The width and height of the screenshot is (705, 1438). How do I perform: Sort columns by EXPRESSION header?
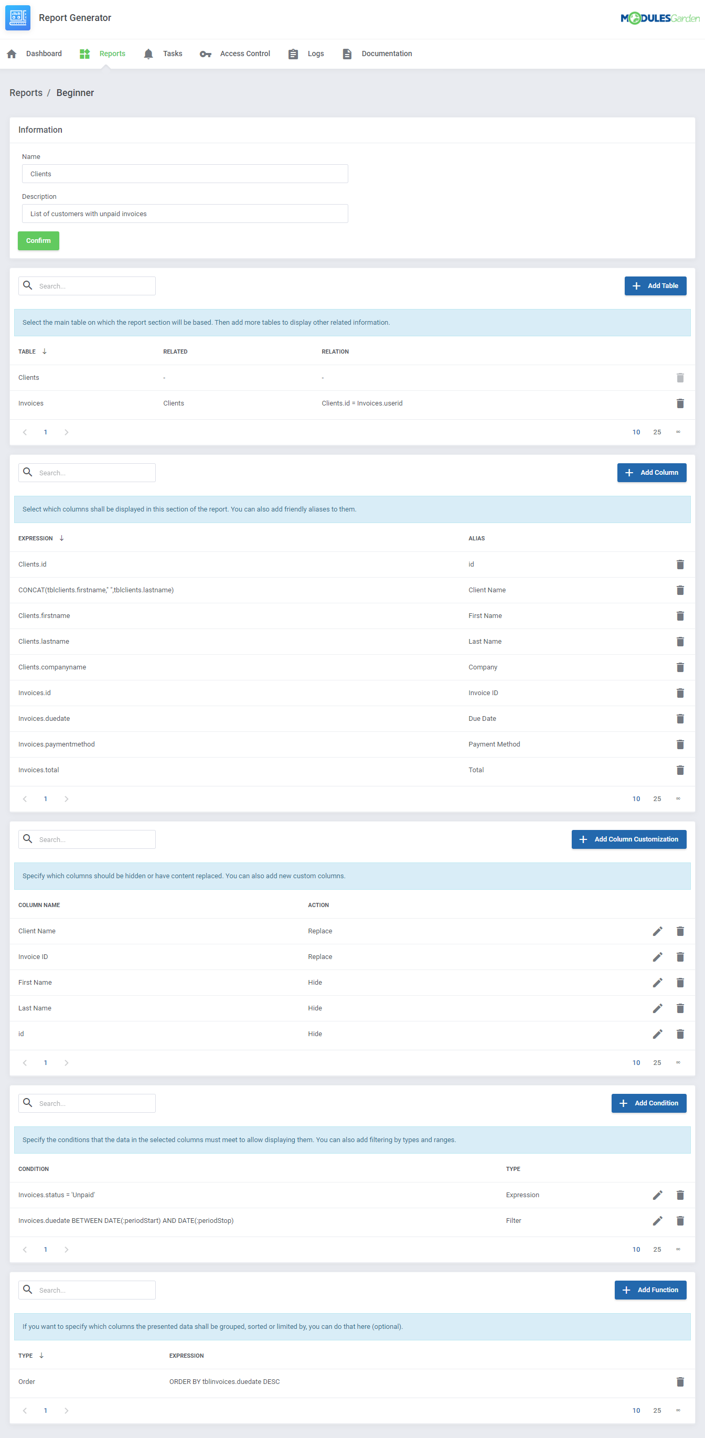coord(41,538)
